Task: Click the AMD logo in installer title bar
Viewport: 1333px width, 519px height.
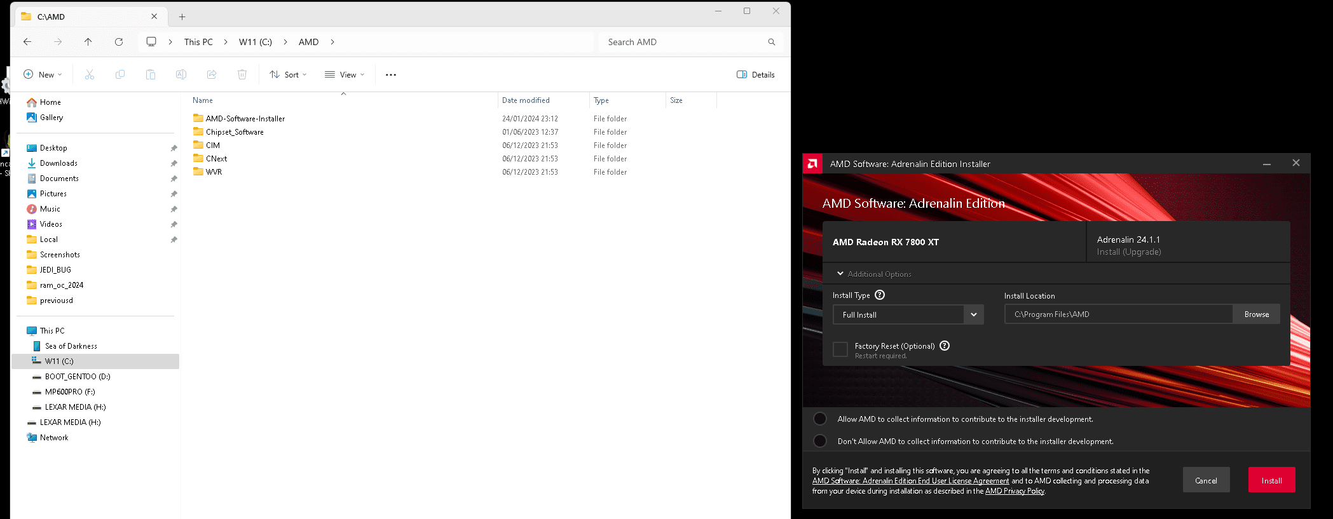Action: tap(812, 164)
